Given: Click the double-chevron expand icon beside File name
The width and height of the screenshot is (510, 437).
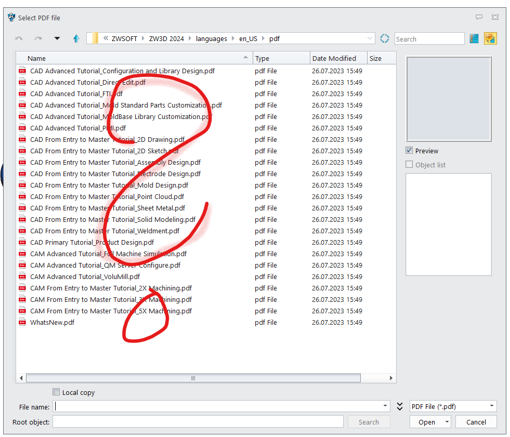Looking at the screenshot, I should click(x=399, y=406).
